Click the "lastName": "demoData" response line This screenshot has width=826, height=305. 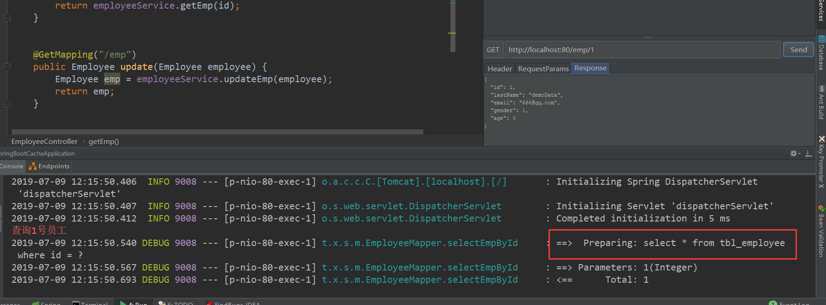click(x=526, y=95)
